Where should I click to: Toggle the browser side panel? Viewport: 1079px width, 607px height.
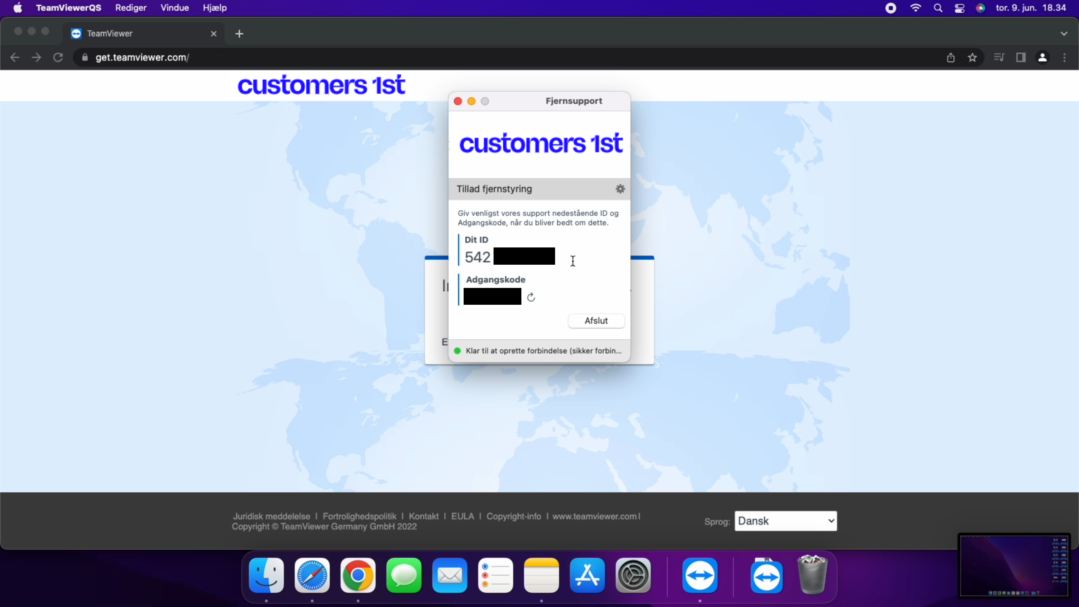pos(1020,57)
